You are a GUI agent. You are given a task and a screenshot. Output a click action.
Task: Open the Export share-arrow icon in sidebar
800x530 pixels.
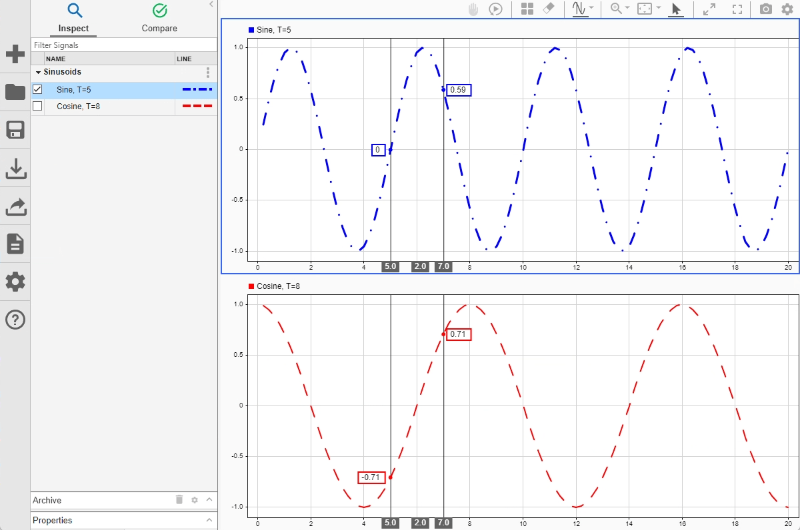(15, 207)
